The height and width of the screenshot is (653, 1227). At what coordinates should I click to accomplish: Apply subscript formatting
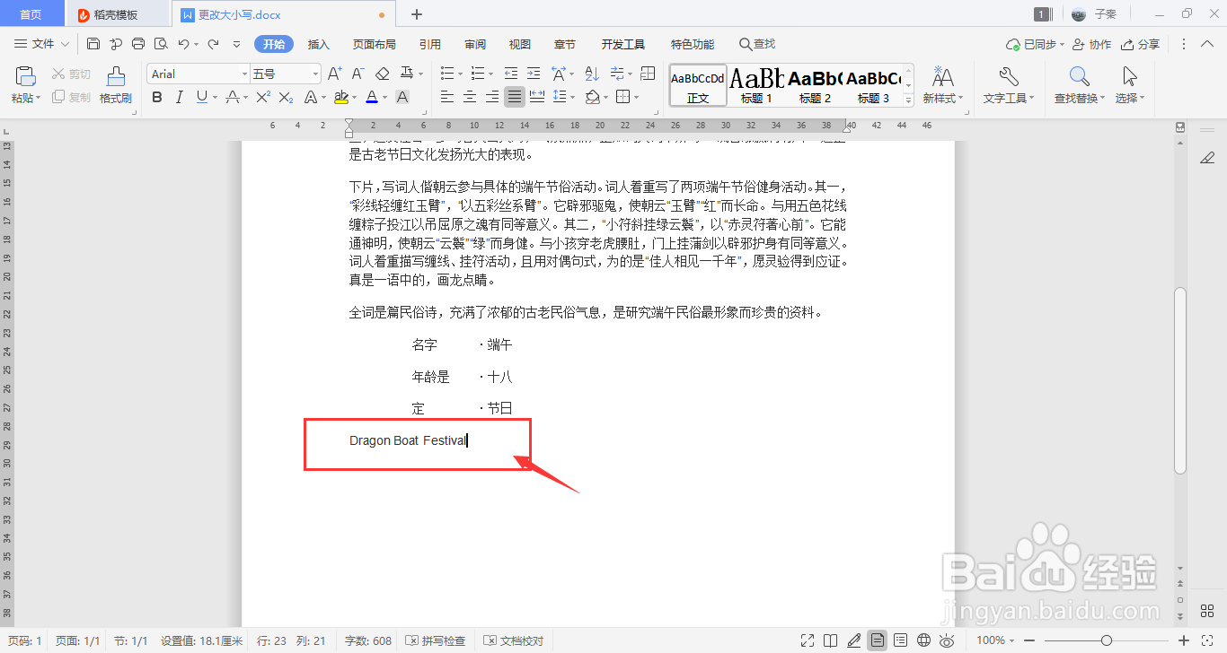[x=286, y=97]
